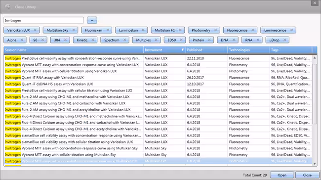The image size is (321, 180).
Task: Select alamarBlue cellular titration Varioskan LUX row
Action: coord(158,142)
